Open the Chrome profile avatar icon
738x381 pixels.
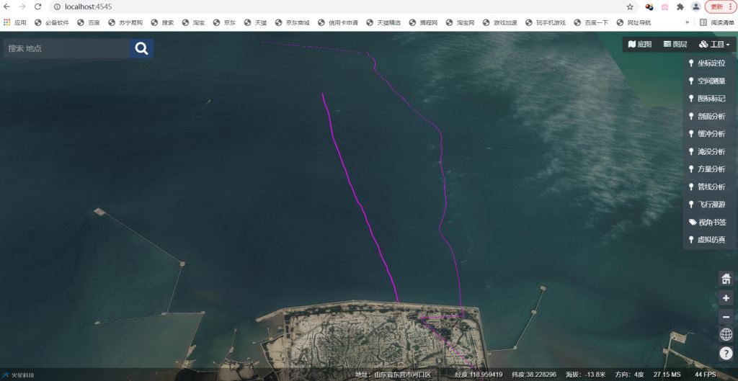(695, 6)
